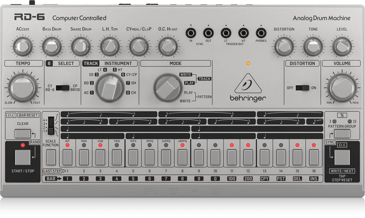Click the Accent knob
This screenshot has height=218, width=365.
pos(22,46)
